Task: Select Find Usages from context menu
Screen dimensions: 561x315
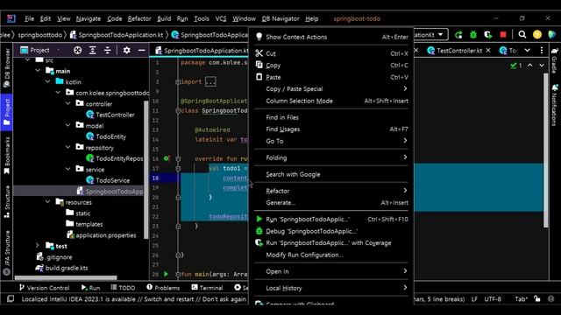Action: 331,129
